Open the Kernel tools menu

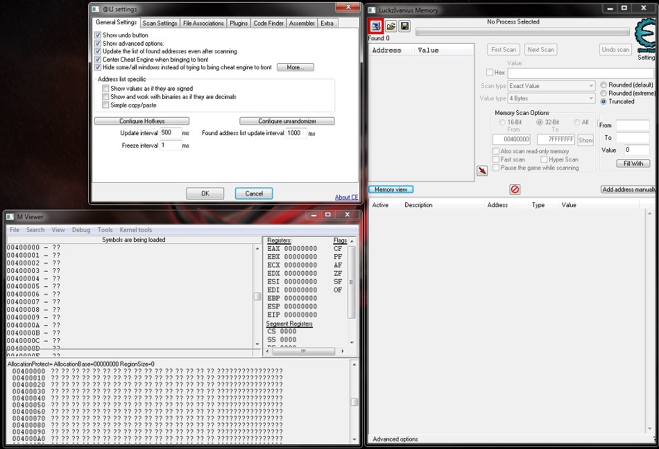pos(136,229)
